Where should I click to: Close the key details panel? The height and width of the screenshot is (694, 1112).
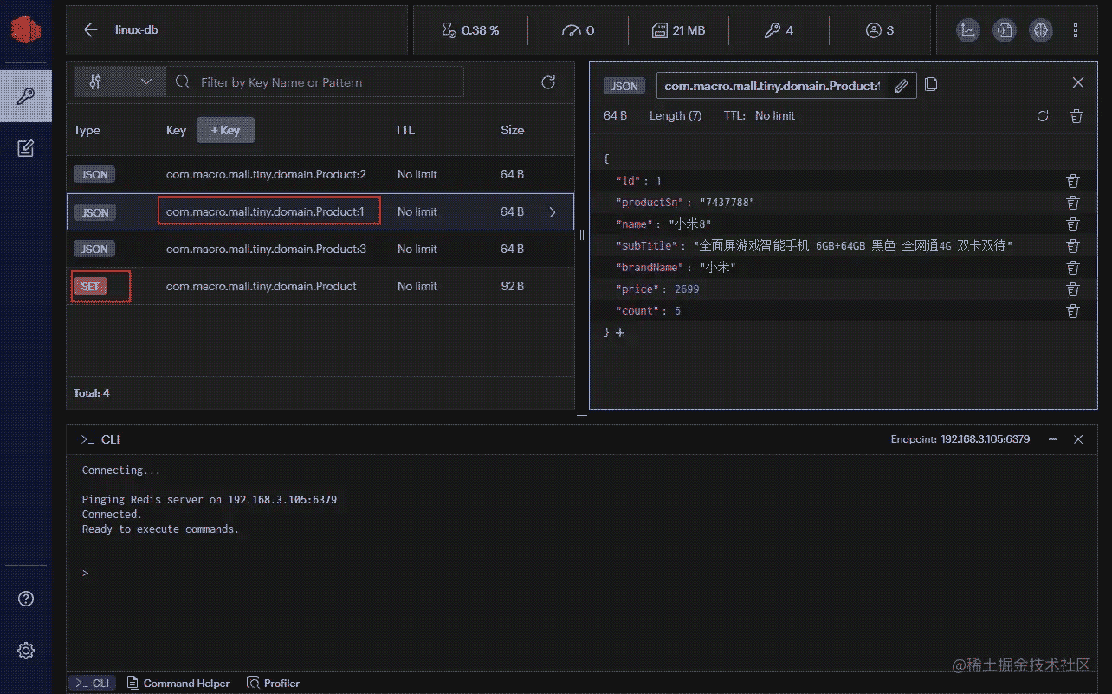pyautogui.click(x=1077, y=82)
